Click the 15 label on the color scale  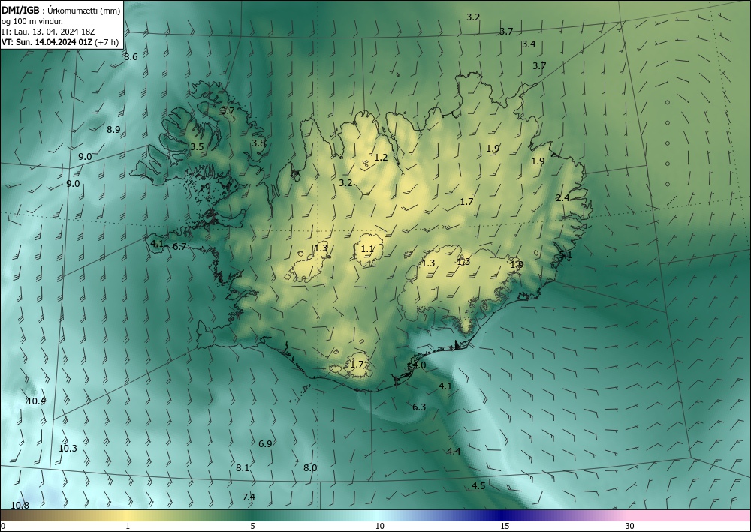505,526
